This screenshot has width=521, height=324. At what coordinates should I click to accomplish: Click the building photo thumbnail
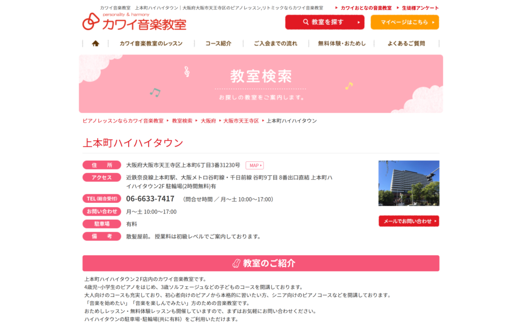[409, 183]
